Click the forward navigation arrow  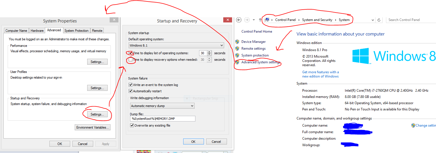coord(247,20)
